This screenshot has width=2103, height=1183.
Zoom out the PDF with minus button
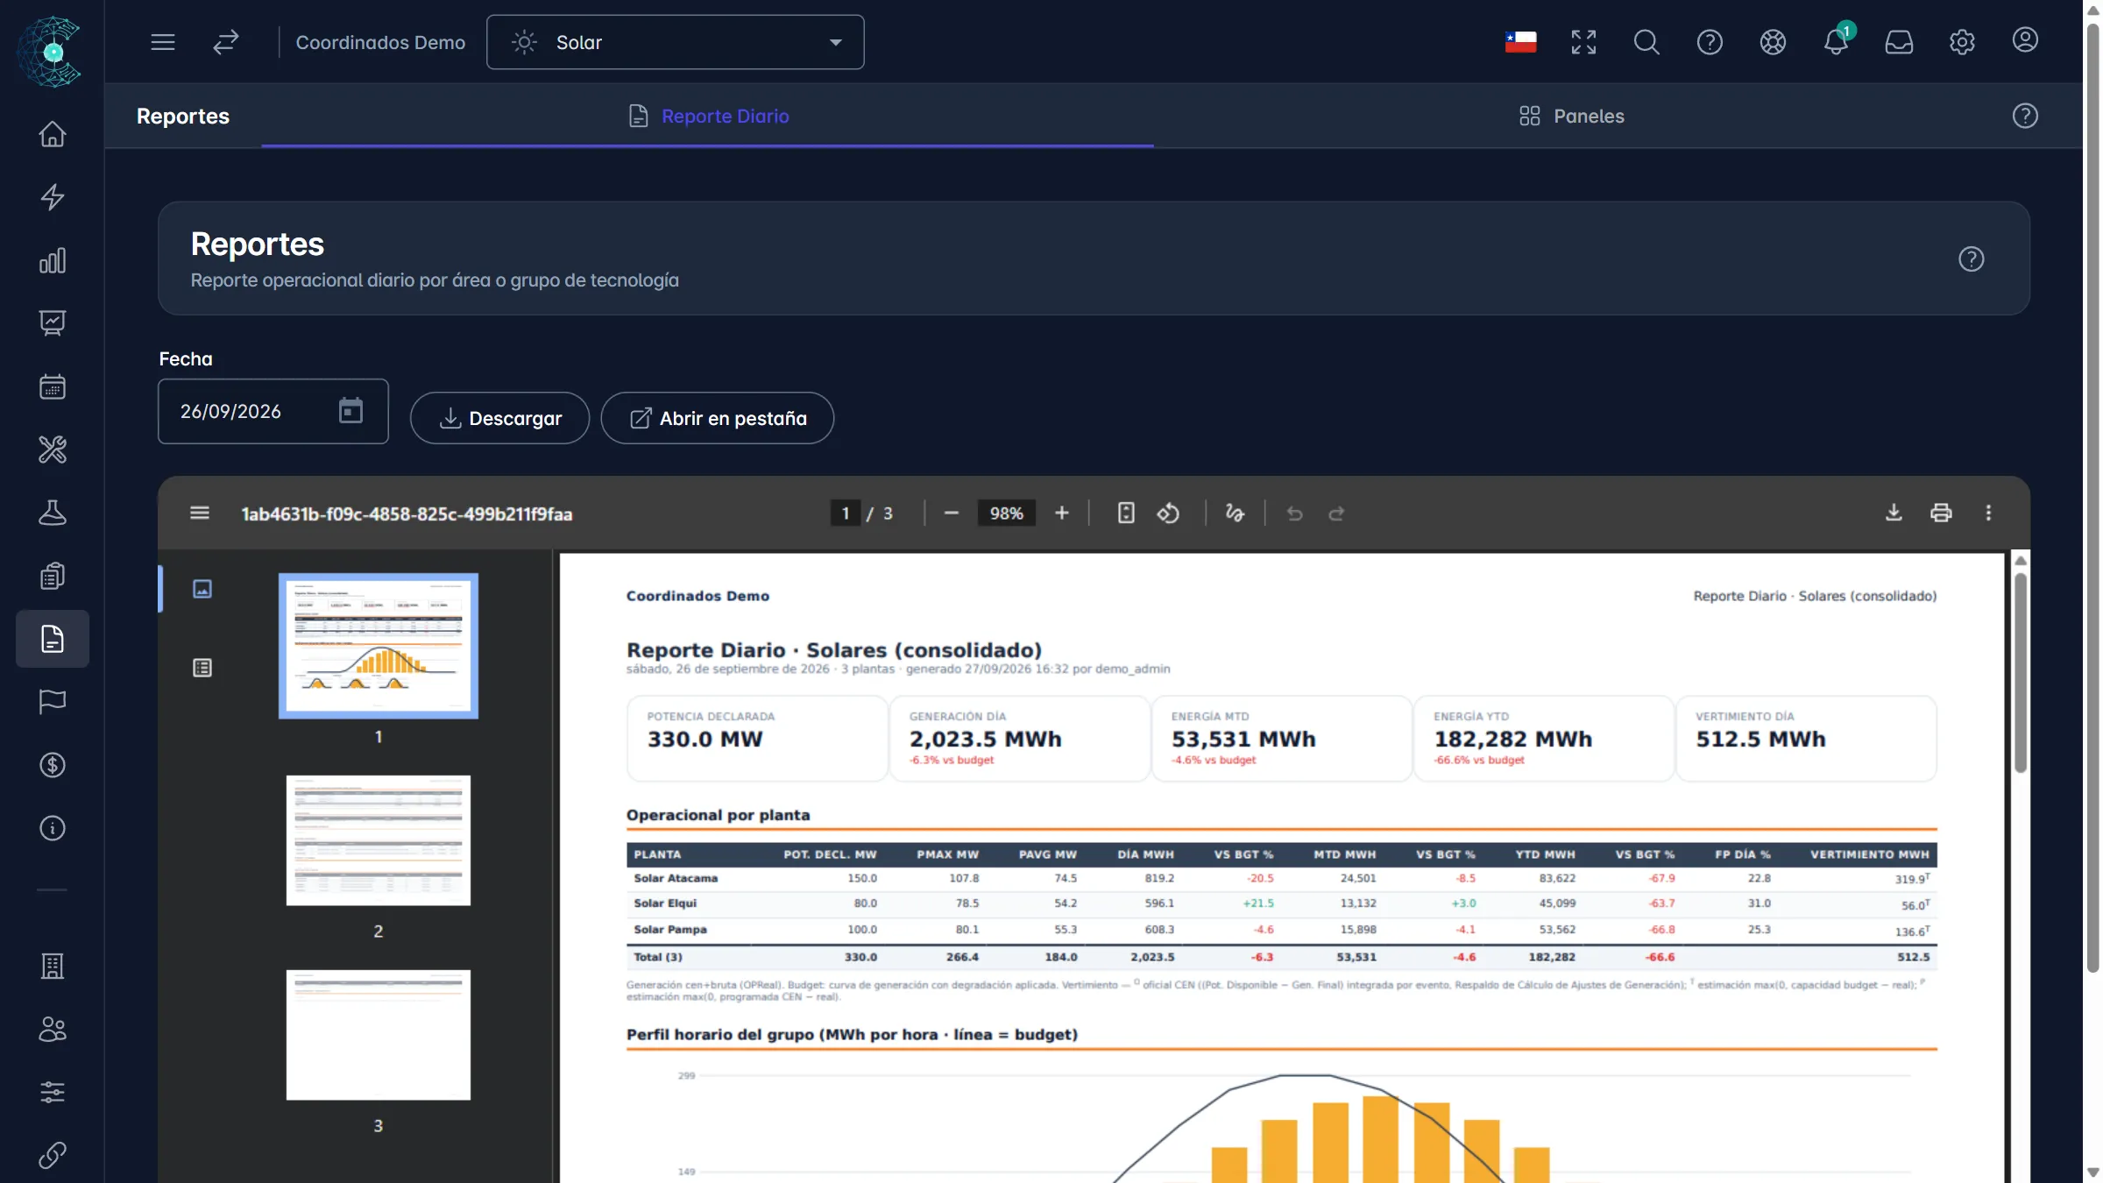pos(952,514)
